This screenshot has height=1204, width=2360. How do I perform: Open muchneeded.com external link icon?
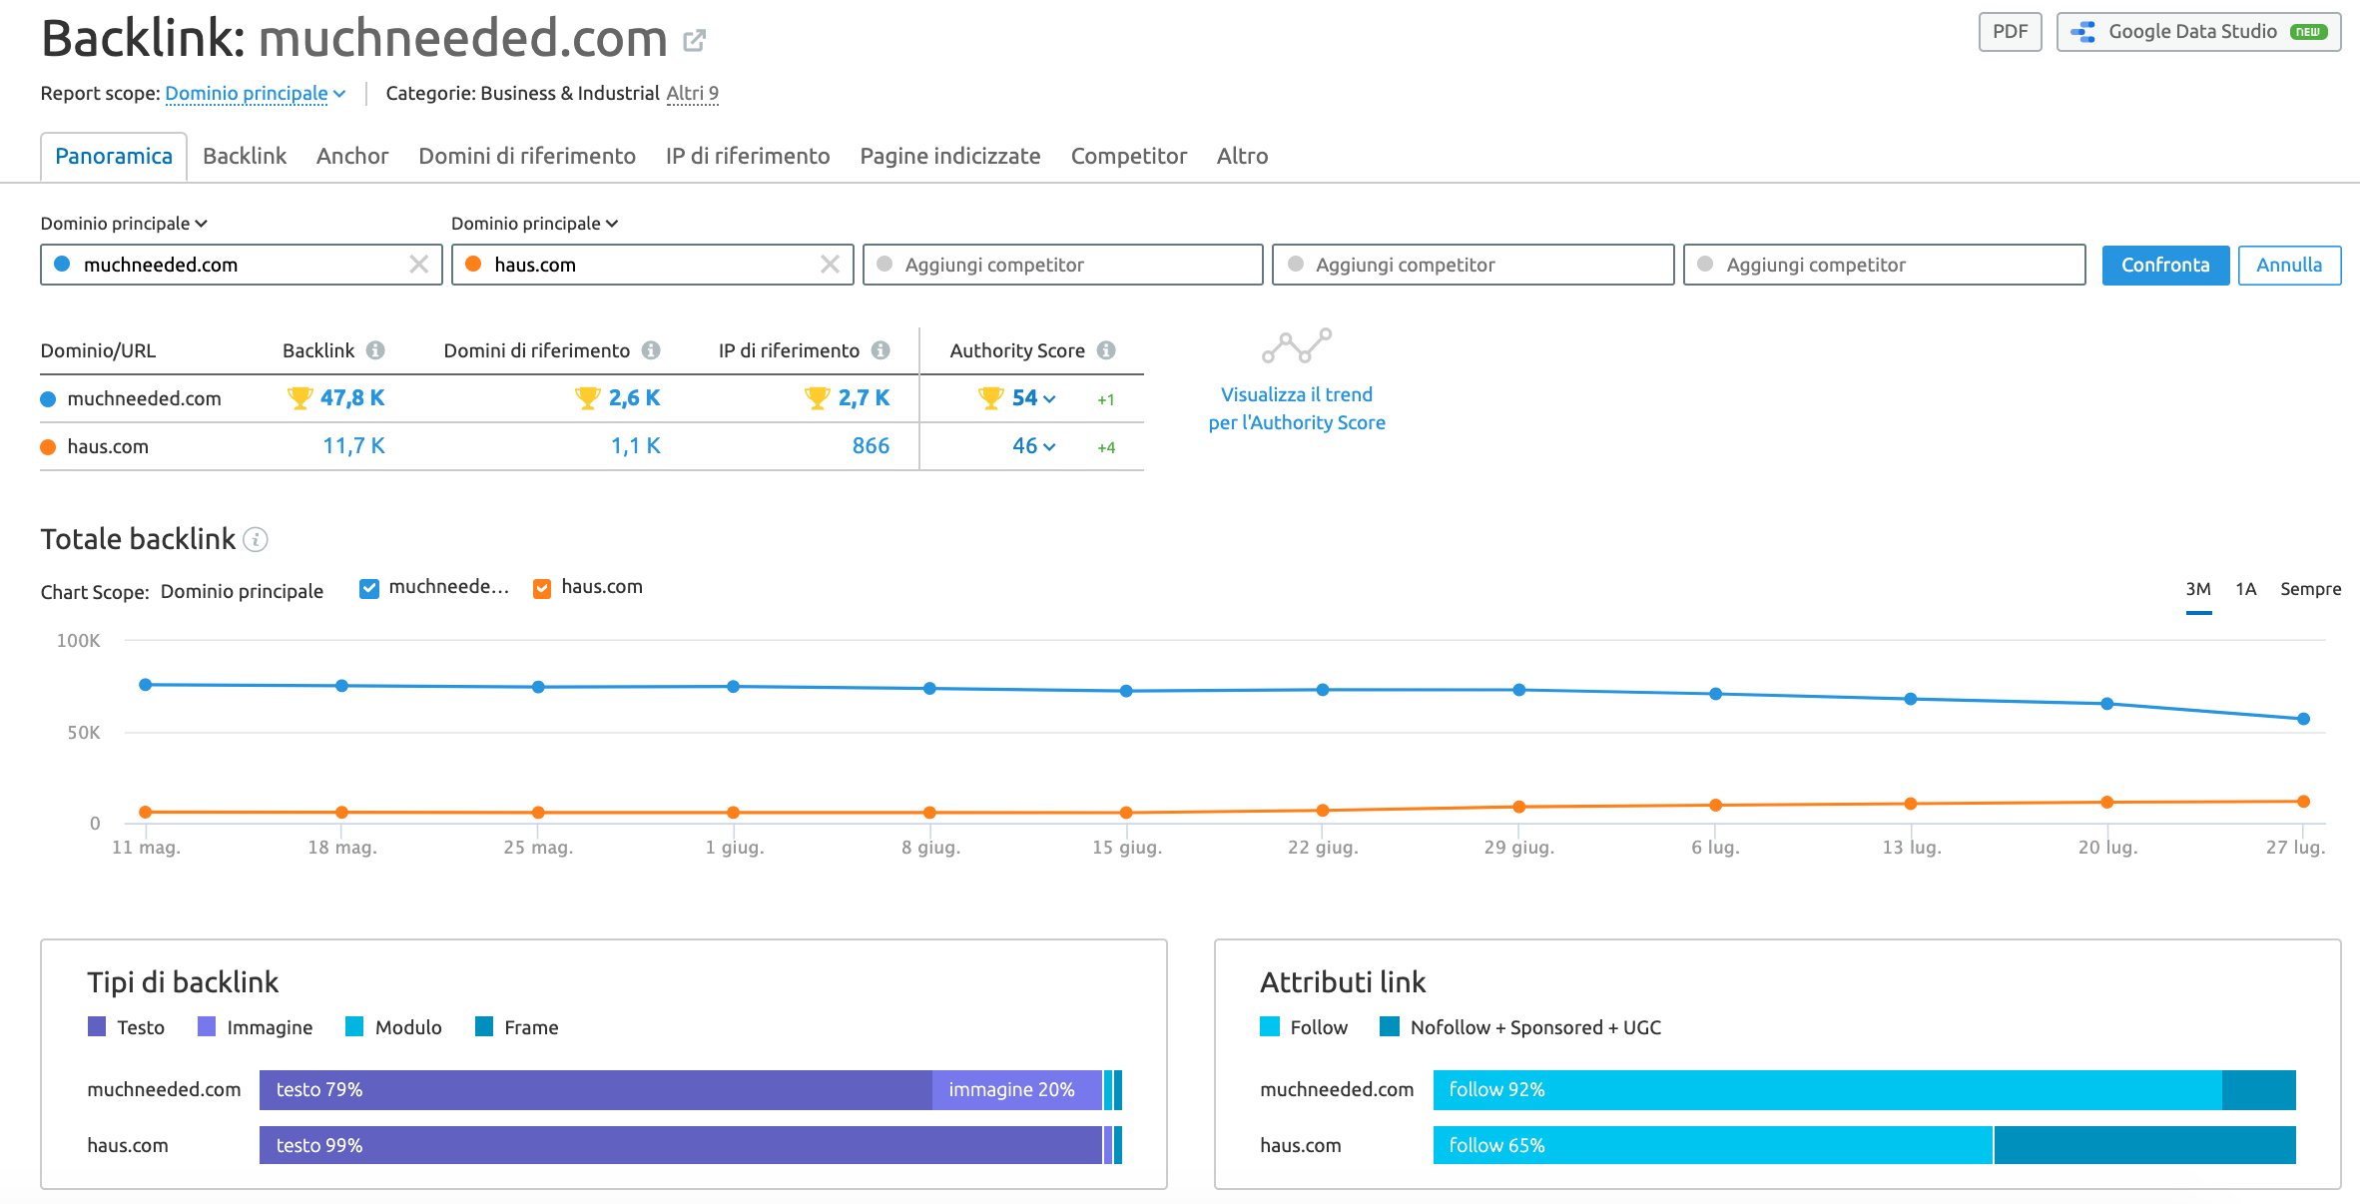click(694, 40)
